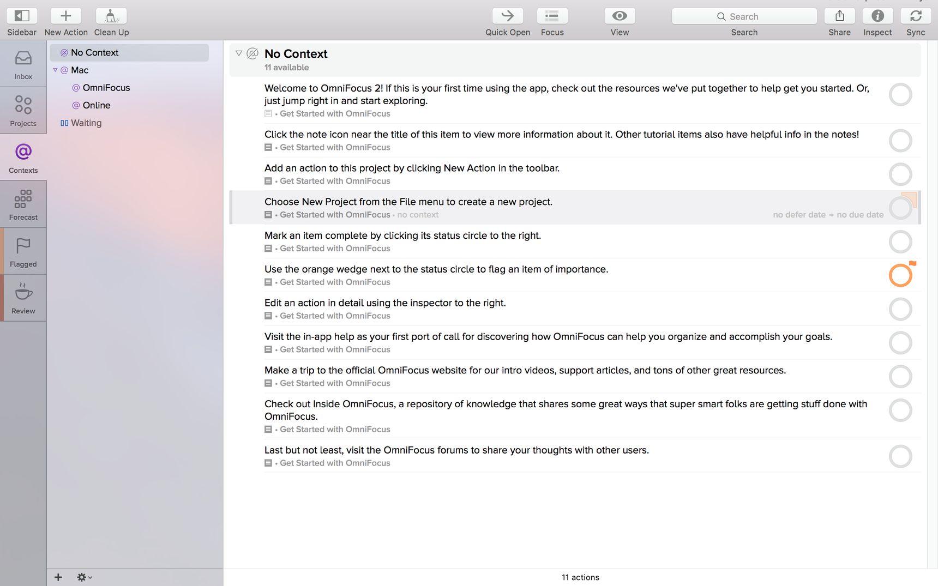Collapse the No Context group triangle
The height and width of the screenshot is (586, 938).
click(x=239, y=53)
